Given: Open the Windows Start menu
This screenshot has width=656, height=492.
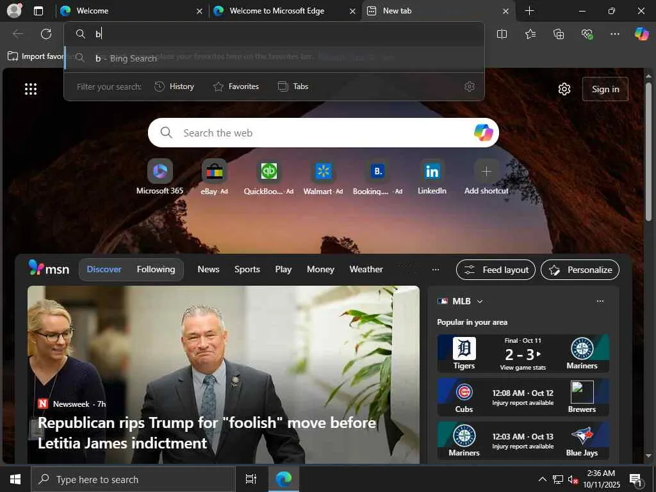Looking at the screenshot, I should pos(15,479).
